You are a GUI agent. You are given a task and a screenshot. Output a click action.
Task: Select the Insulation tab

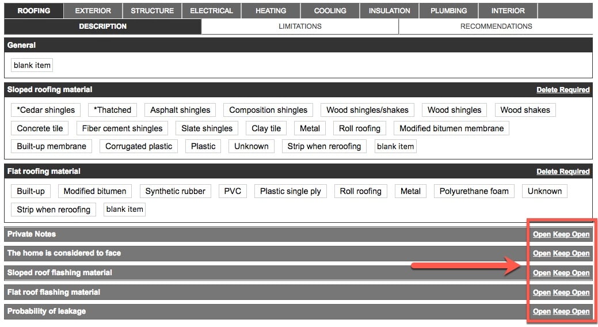(x=389, y=10)
